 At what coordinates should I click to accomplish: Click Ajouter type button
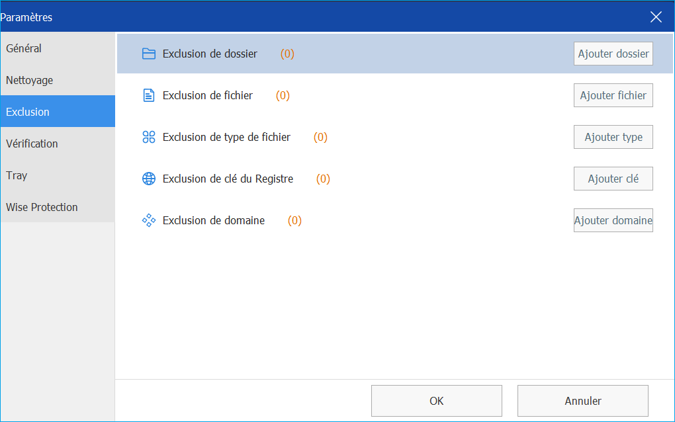click(x=613, y=137)
